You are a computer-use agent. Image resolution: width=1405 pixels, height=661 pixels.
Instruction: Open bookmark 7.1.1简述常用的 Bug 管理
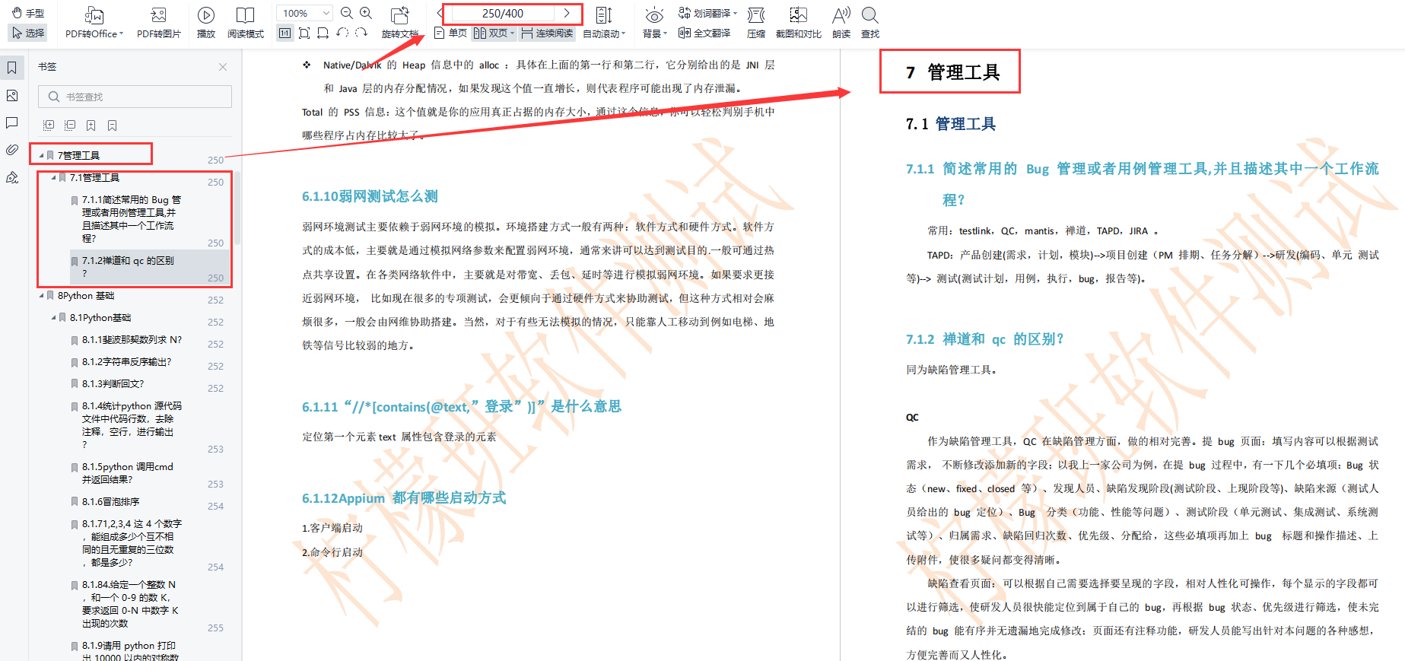[132, 219]
